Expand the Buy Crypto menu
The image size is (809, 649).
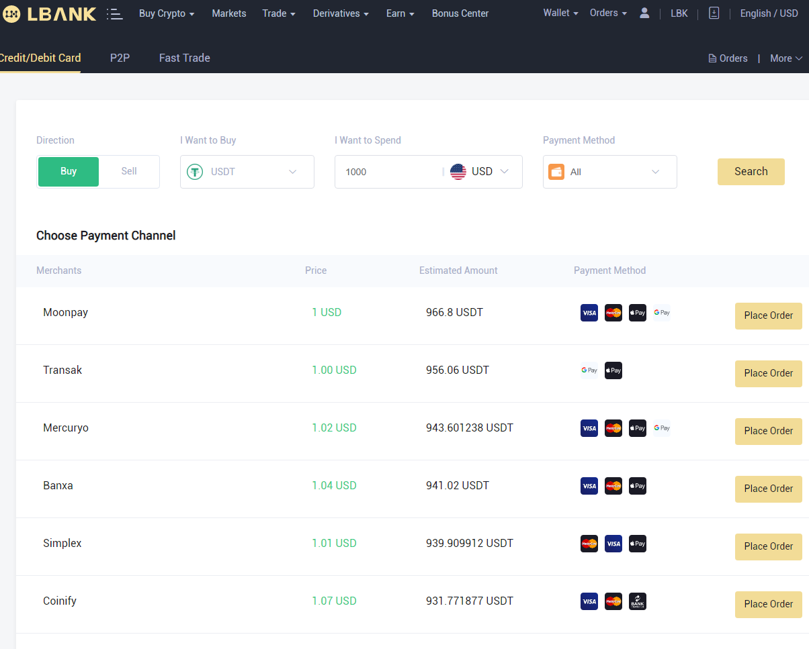point(167,13)
